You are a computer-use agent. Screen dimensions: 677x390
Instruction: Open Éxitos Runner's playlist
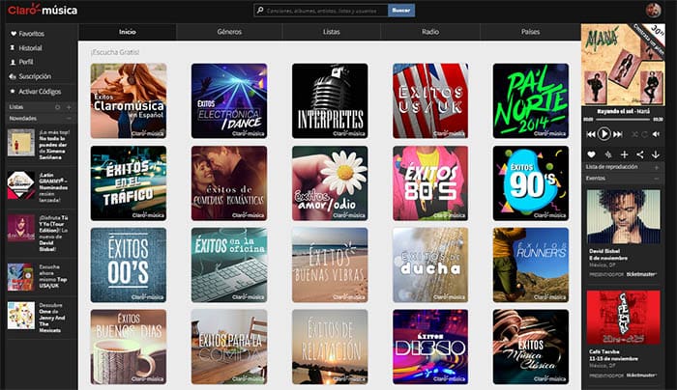(x=531, y=265)
